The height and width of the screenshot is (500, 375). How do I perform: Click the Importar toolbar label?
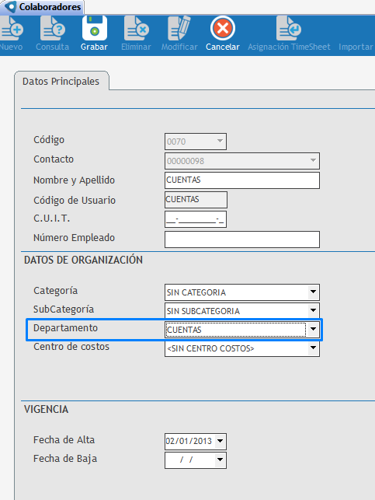coord(356,47)
